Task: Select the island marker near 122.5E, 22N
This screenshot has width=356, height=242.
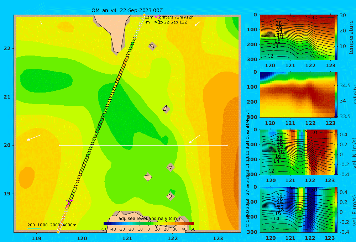Action: tap(152, 46)
